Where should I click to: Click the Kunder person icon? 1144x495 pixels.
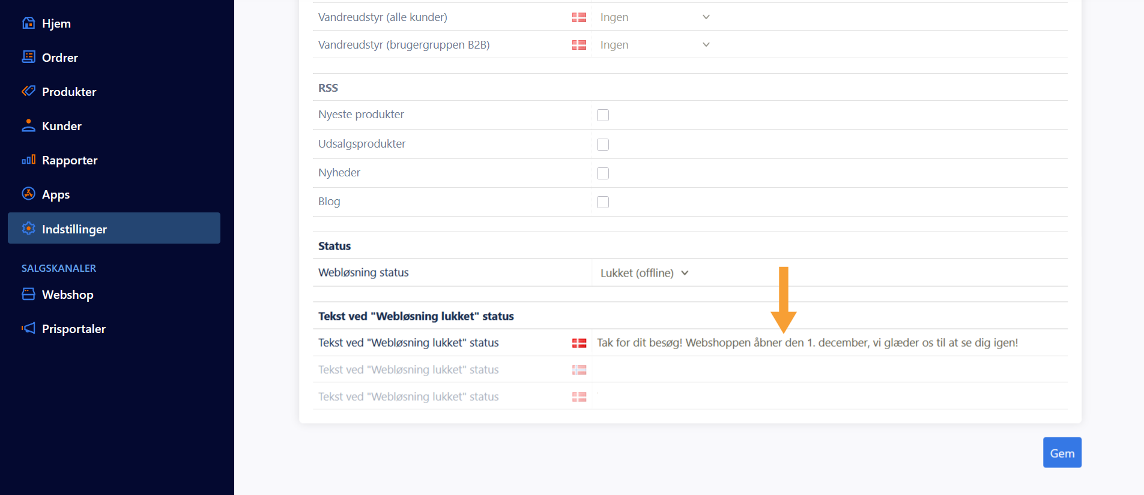28,125
